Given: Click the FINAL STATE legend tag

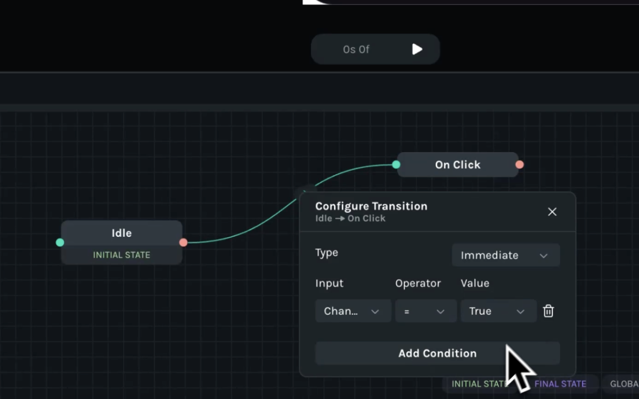Looking at the screenshot, I should point(560,384).
